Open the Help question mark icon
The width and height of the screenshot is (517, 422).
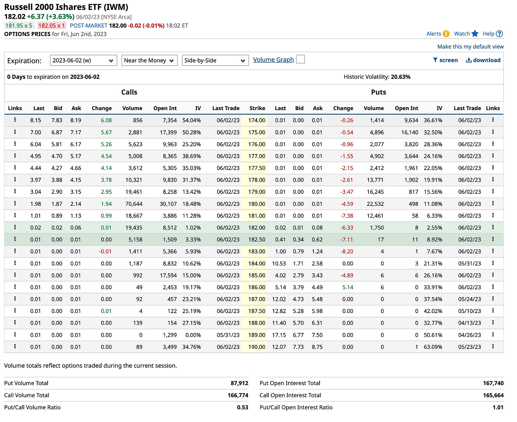[500, 34]
